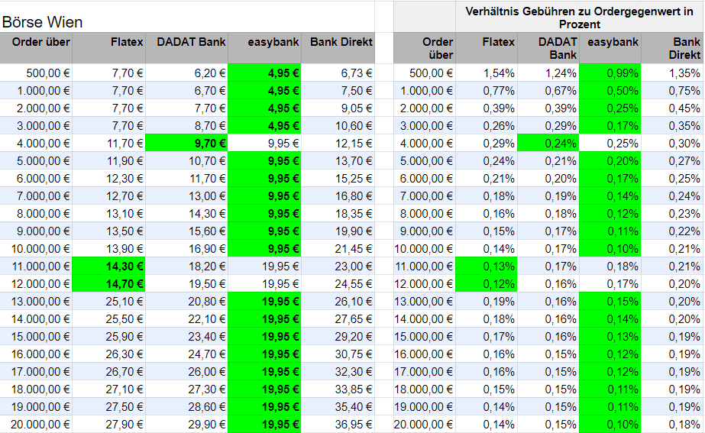
Task: Select the 0,22% Bank Direkt cell
Action: tap(673, 231)
